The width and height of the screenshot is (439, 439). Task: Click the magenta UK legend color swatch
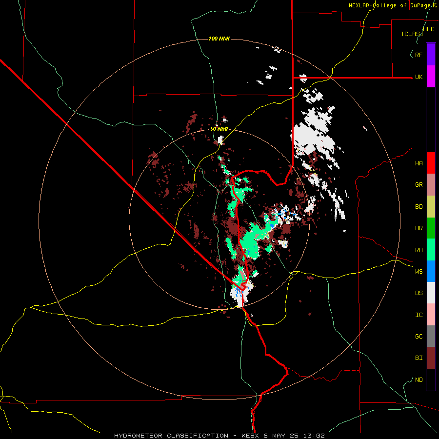pos(431,77)
